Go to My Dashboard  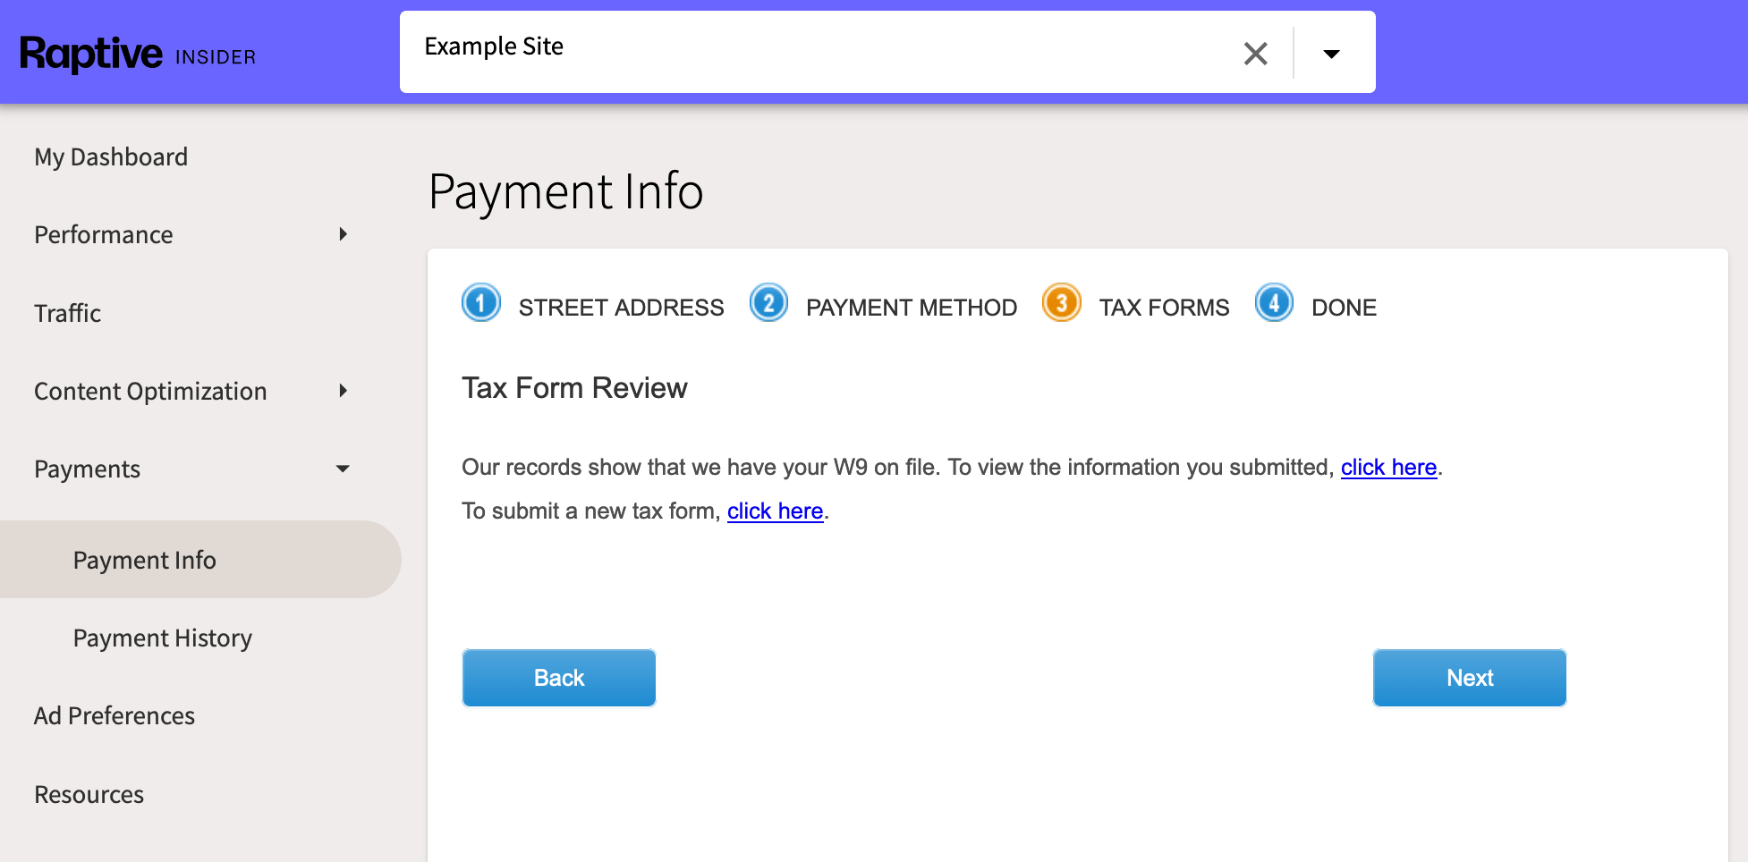click(111, 156)
